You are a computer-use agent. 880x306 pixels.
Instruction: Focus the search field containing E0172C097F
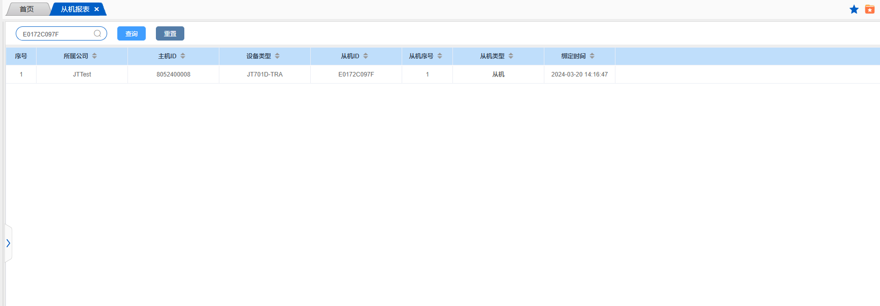click(x=56, y=34)
